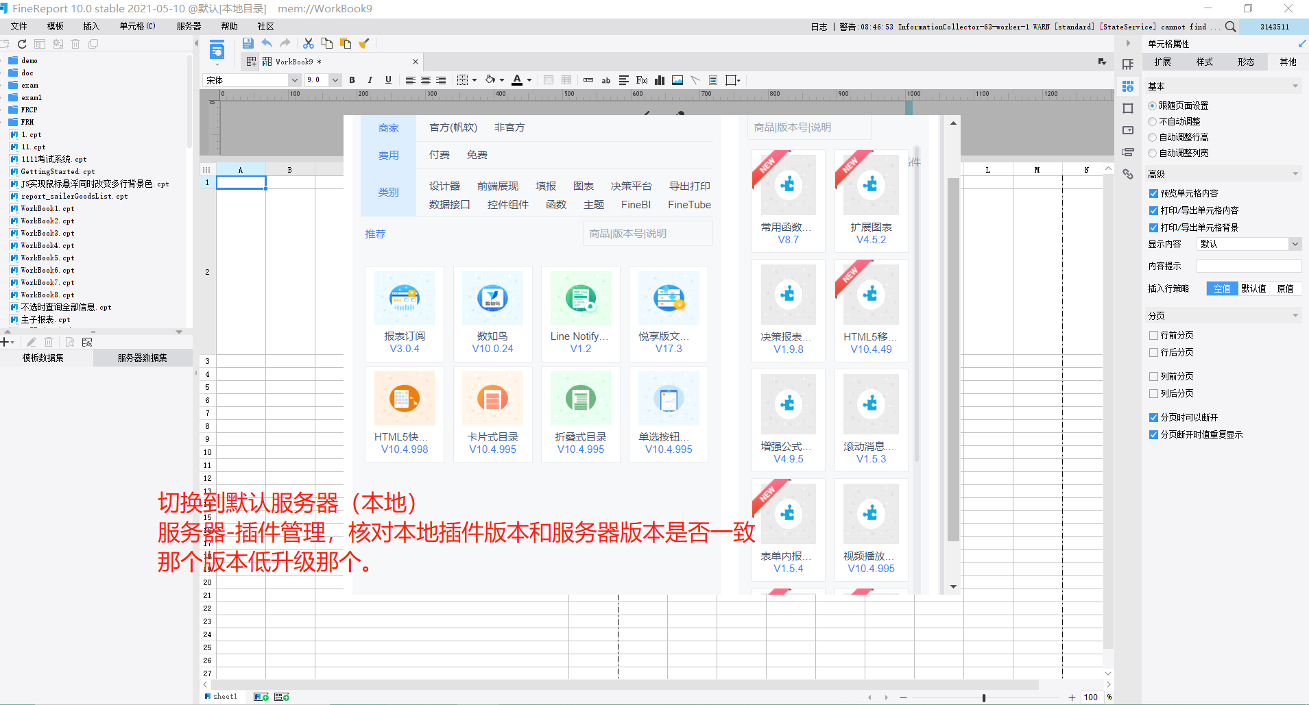Enable 列后分页 checkbox
Screen dimensions: 1309x705
1154,394
